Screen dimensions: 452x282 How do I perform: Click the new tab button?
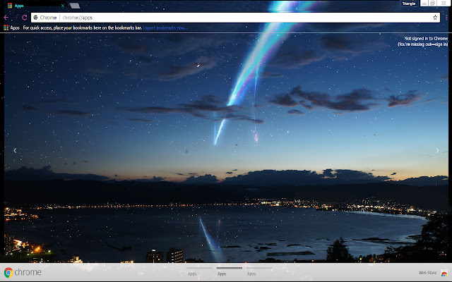[74, 5]
